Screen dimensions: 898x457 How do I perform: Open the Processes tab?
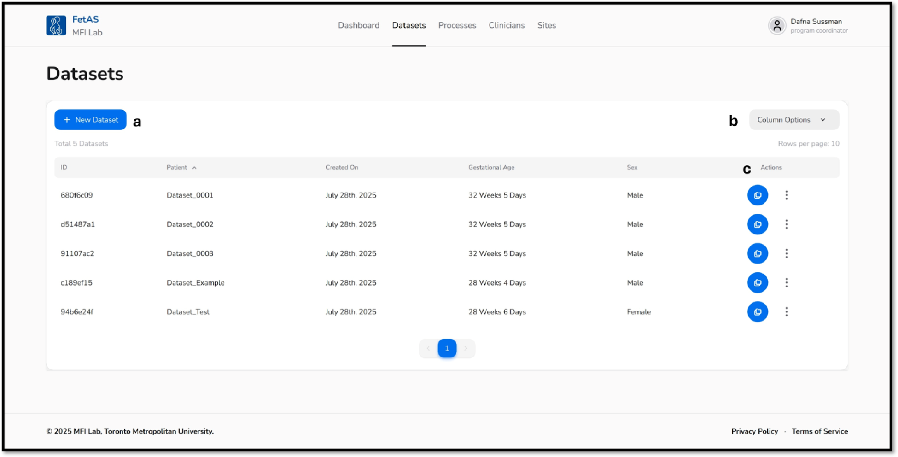pyautogui.click(x=457, y=25)
